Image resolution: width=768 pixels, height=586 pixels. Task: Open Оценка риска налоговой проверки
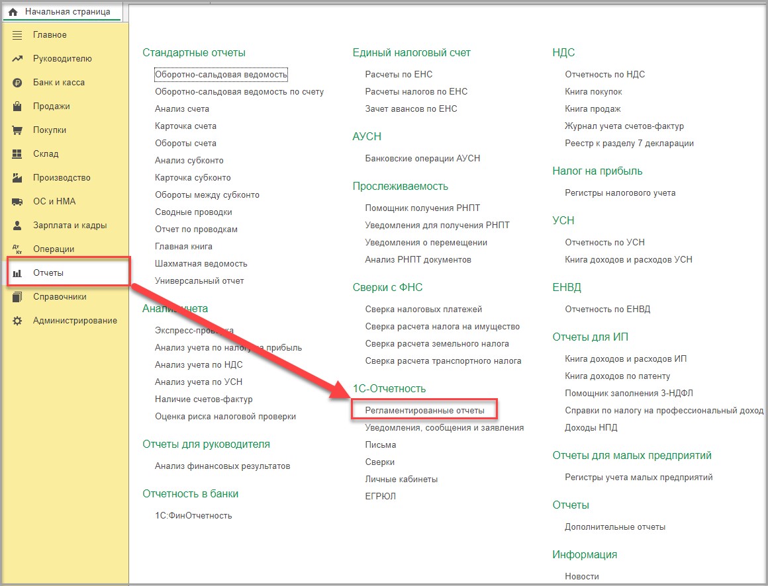point(225,416)
